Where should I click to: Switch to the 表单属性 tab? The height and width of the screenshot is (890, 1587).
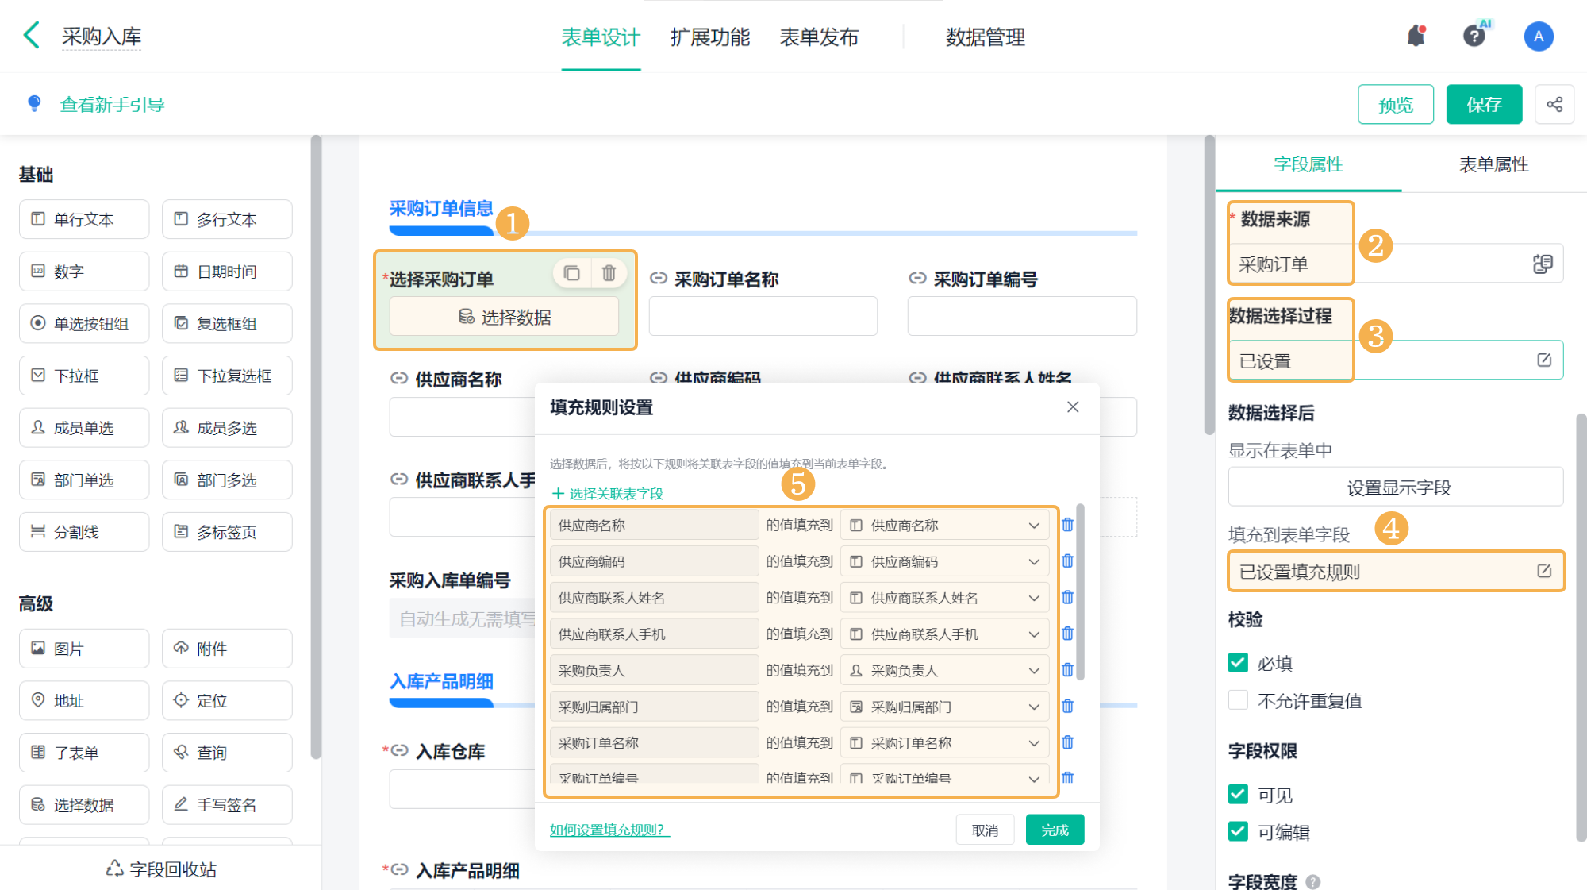1493,164
